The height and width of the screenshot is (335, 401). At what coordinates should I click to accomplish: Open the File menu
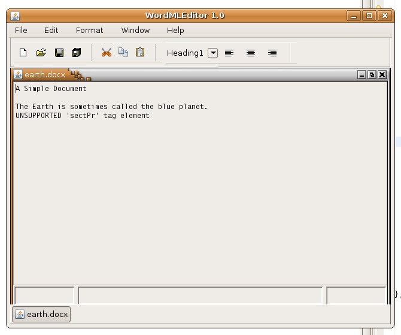pyautogui.click(x=21, y=30)
